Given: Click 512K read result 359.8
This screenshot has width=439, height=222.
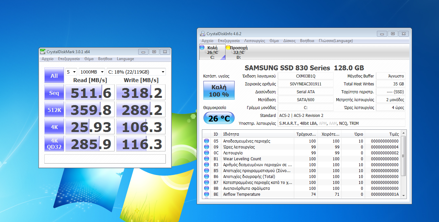Looking at the screenshot, I should 90,110.
